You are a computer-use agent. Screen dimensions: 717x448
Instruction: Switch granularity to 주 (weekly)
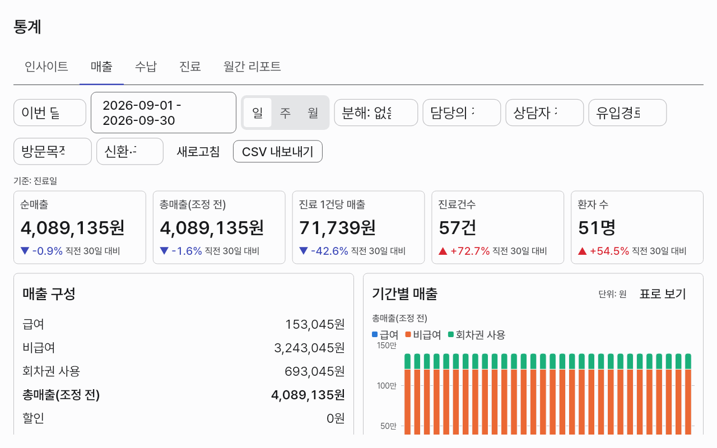click(286, 113)
